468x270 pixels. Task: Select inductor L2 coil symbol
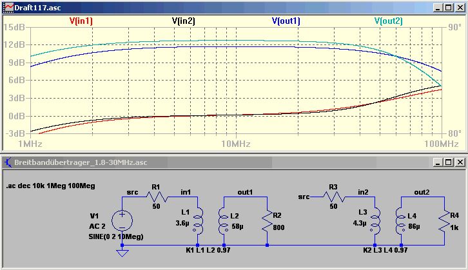tap(223, 220)
